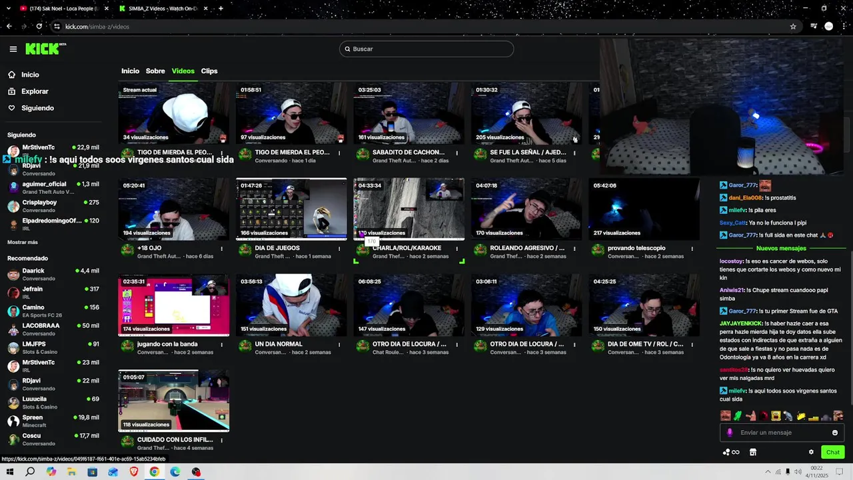Open chat settings gear
853x480 pixels.
point(811,452)
